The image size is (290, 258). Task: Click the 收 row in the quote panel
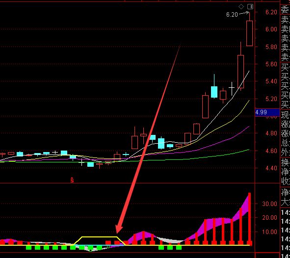[x=285, y=181]
